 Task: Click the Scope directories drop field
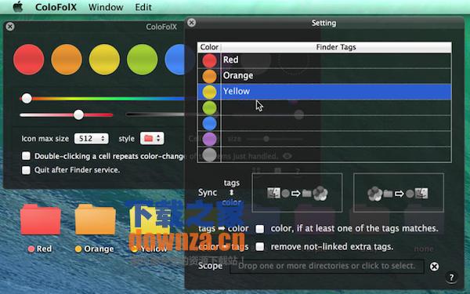tap(327, 266)
